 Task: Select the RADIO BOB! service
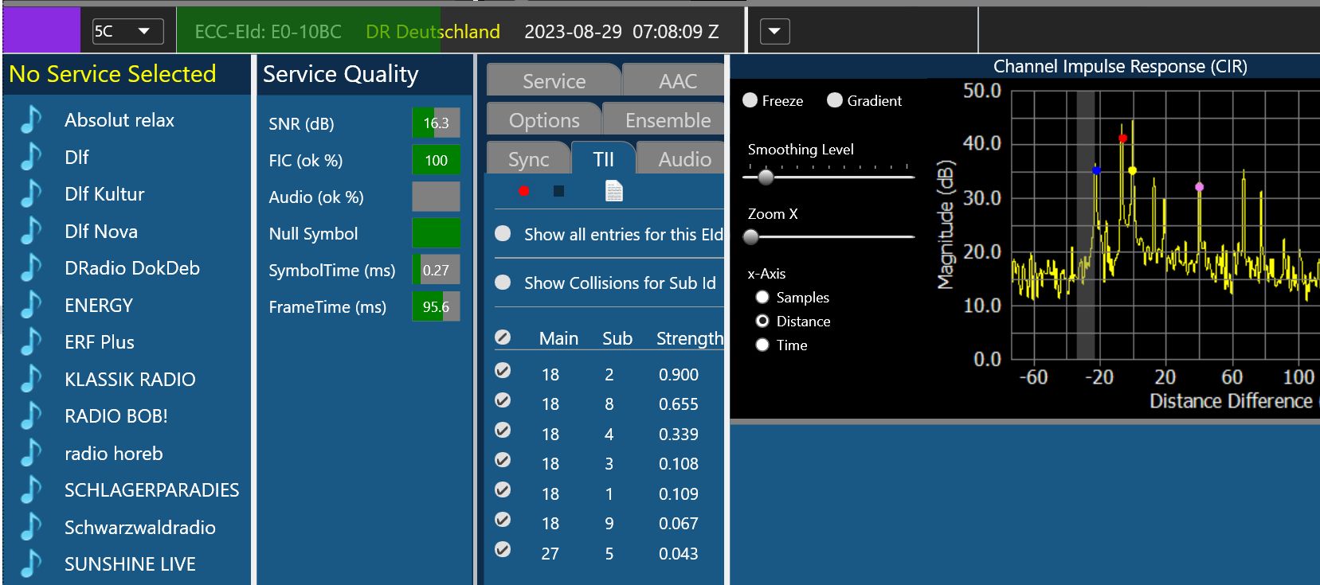(116, 416)
